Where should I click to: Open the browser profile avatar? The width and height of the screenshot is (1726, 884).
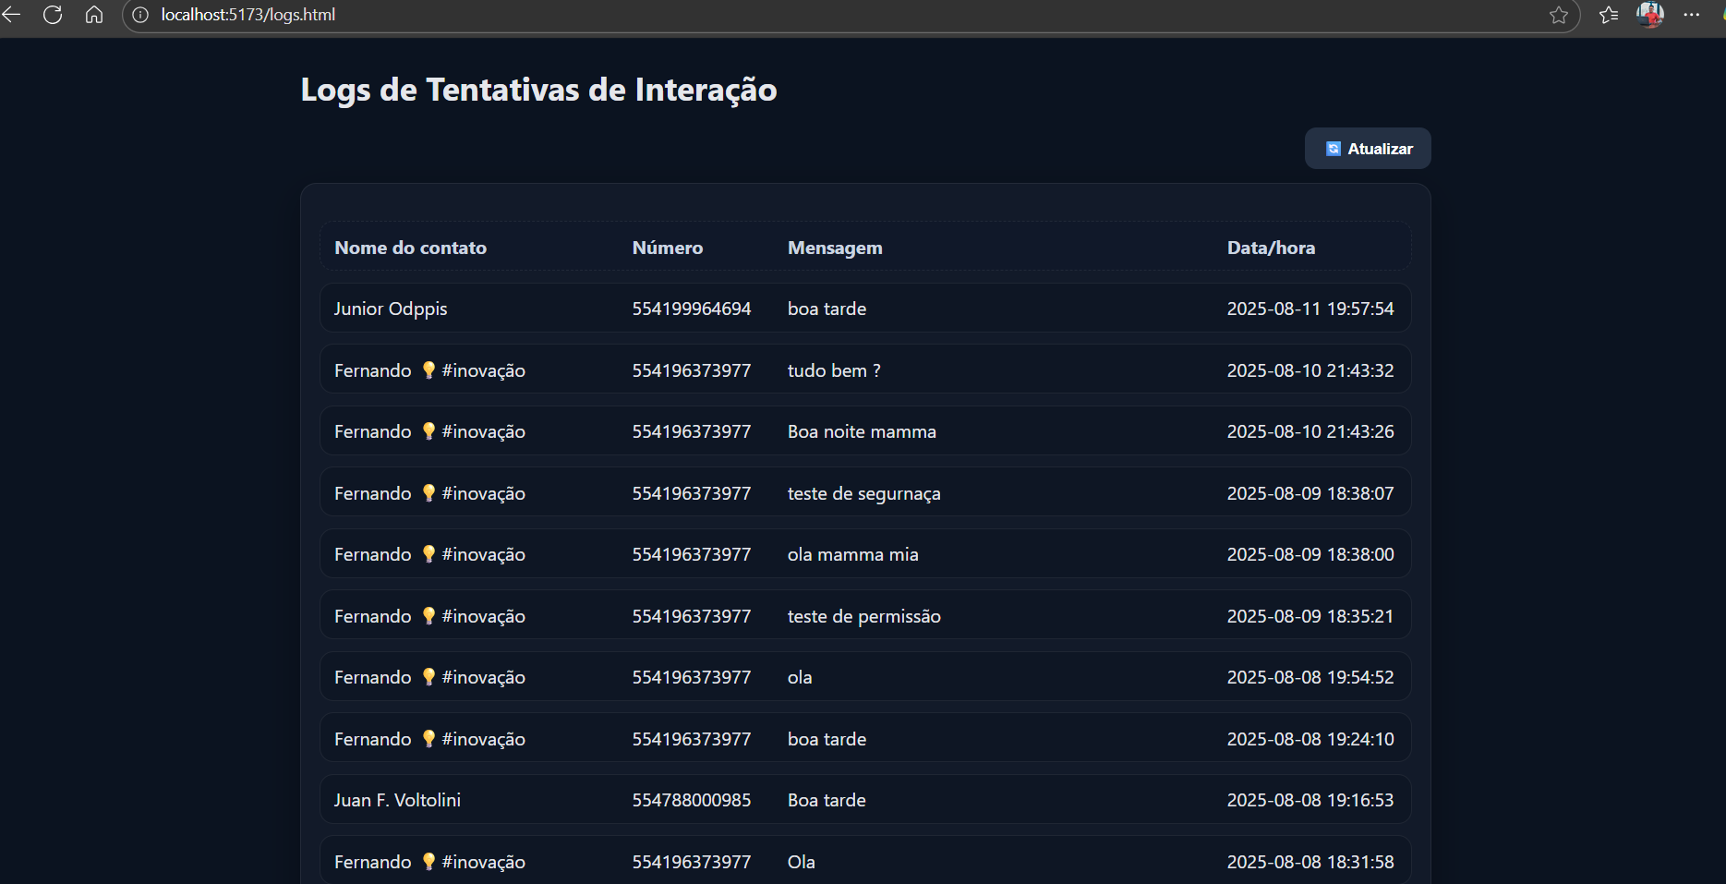[x=1649, y=15]
